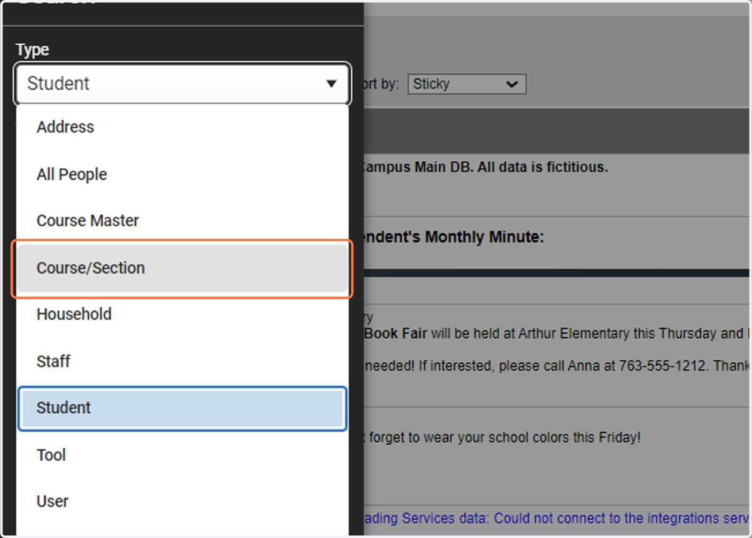Viewport: 752px width, 538px height.
Task: Choose Staff in the Type list
Action: [x=182, y=361]
